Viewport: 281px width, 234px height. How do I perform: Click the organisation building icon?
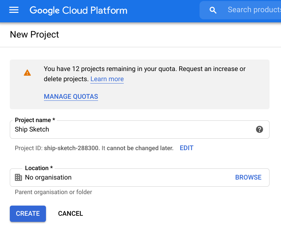[18, 178]
